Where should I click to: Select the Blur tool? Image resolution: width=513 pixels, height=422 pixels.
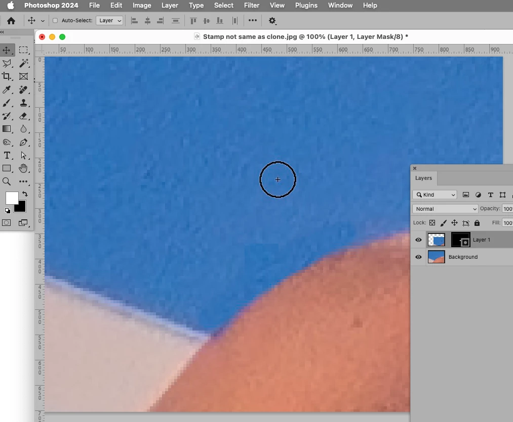point(23,129)
